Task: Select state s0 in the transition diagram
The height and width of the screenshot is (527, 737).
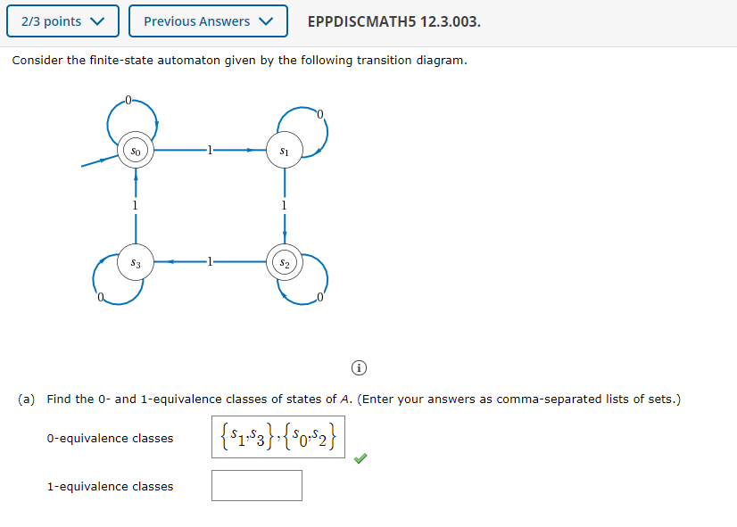Action: [135, 152]
